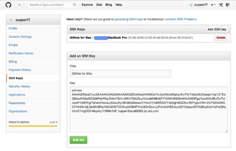Click the PRIVATE REPOS label
Viewport: 236px width, 151px height.
[19, 122]
